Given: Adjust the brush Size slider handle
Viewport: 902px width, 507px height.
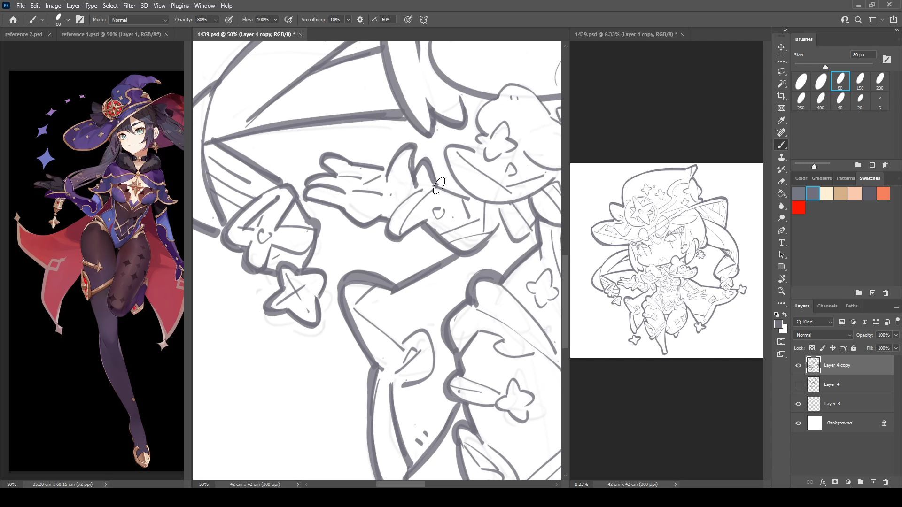Looking at the screenshot, I should 825,67.
